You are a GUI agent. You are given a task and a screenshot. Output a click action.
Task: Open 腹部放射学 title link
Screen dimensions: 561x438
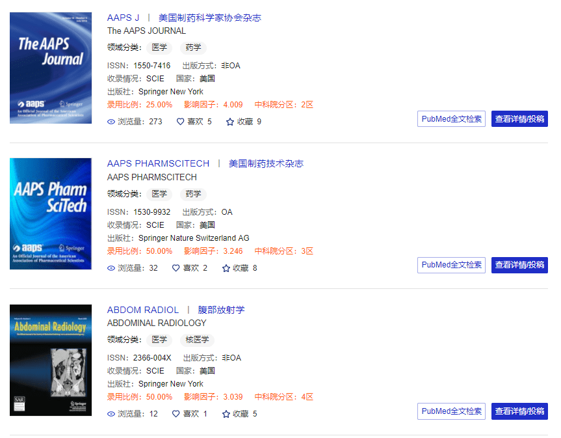point(221,310)
